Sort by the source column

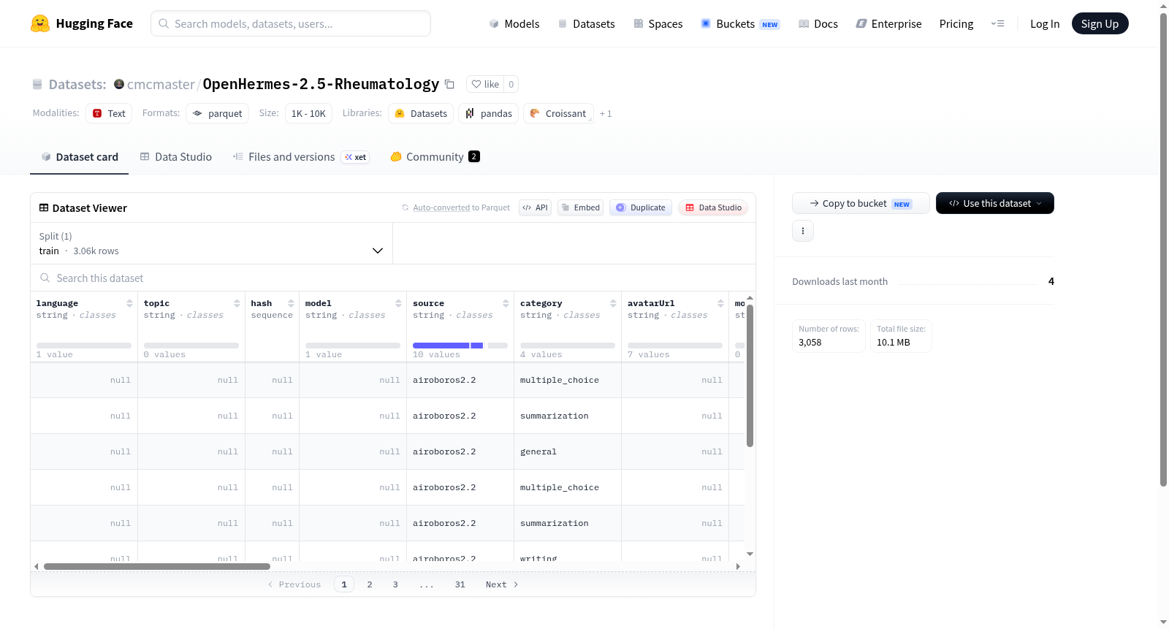(x=506, y=303)
